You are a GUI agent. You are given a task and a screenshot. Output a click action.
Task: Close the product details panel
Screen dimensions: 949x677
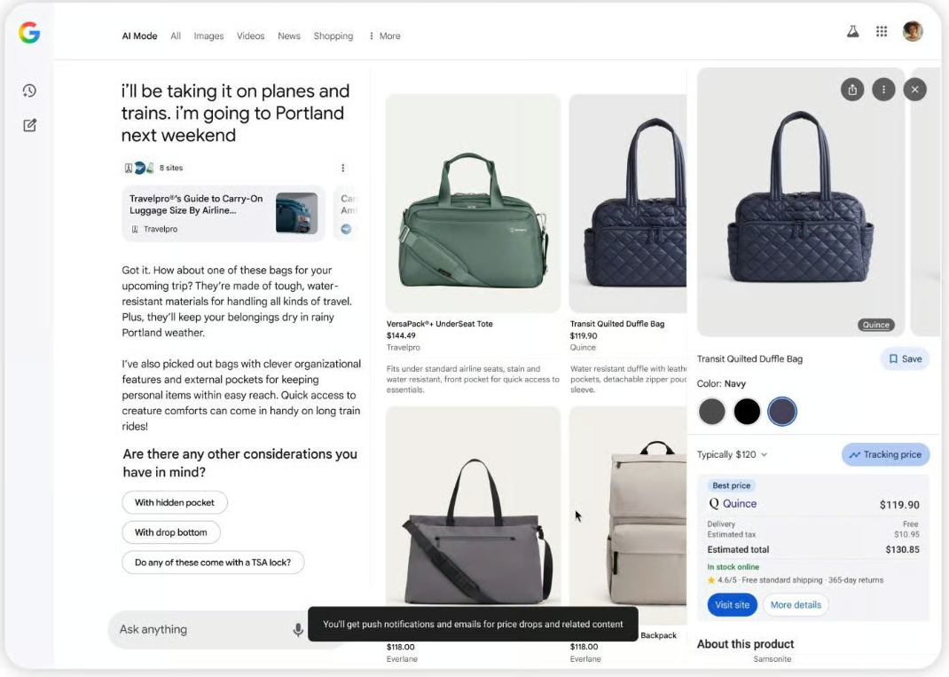coord(915,90)
